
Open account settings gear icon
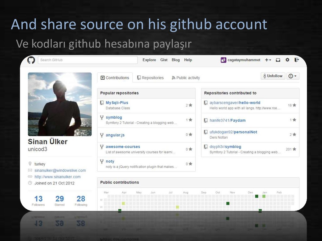coord(287,60)
